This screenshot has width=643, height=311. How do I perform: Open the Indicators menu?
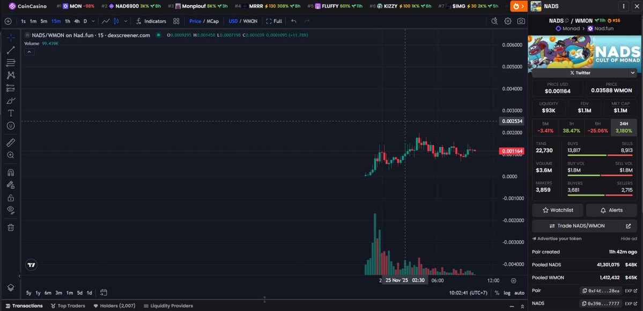pos(151,21)
